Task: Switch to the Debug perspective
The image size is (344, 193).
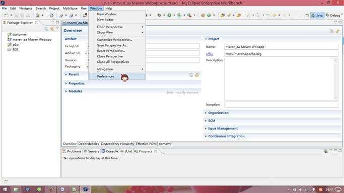Action: (x=333, y=15)
